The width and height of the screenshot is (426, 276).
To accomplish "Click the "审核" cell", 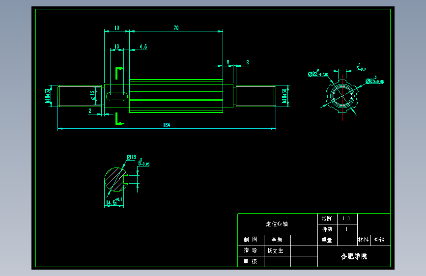I will point(251,261).
